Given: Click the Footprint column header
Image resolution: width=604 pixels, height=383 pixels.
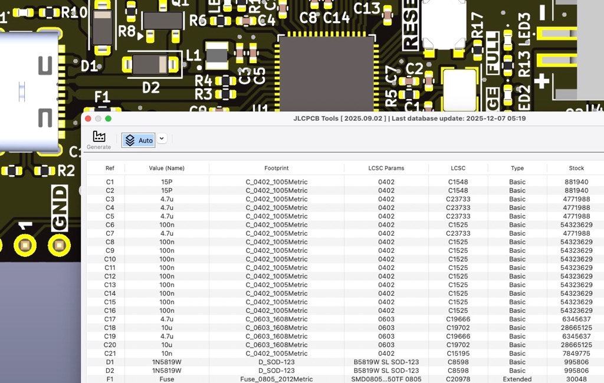Looking at the screenshot, I should coord(277,168).
